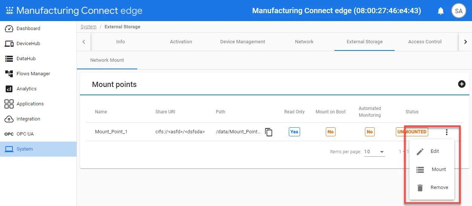Switch to the Network tab
The height and width of the screenshot is (206, 472).
coord(304,42)
